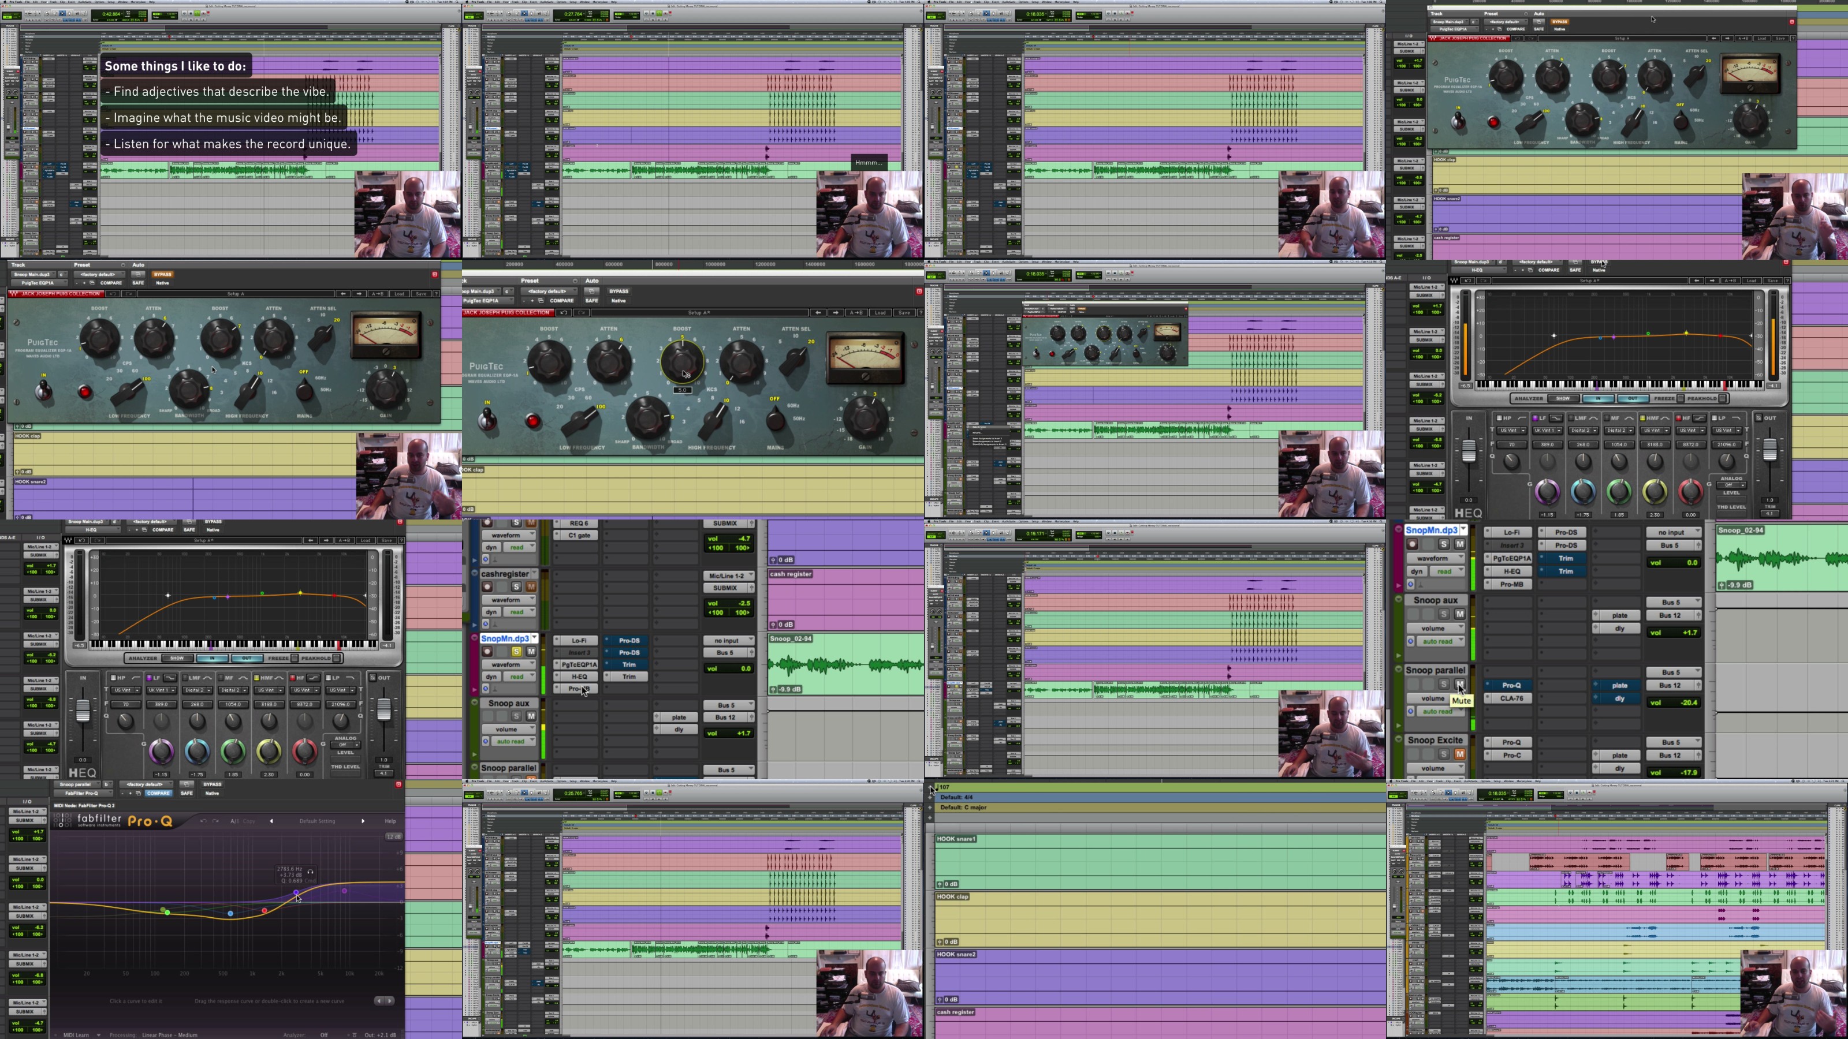Select the blue EQ band dot in Pro-Q

230,914
